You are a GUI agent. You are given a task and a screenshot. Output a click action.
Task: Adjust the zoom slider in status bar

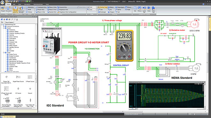pos(201,114)
